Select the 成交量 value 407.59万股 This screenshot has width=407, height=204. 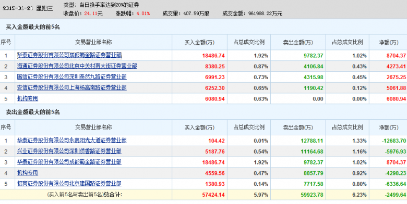click(196, 14)
